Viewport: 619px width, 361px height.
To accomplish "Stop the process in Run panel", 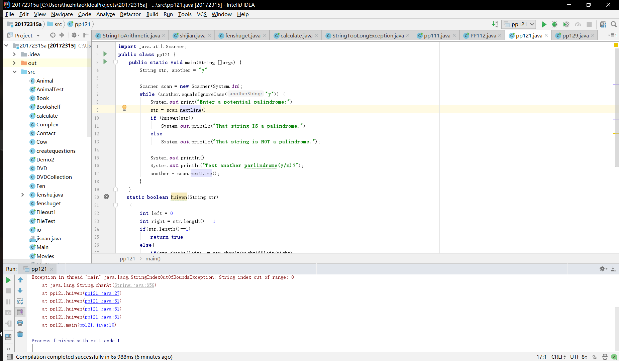I will pos(8,291).
